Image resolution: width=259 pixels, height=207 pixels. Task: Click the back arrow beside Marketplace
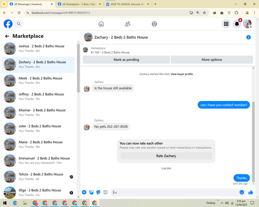pyautogui.click(x=7, y=36)
